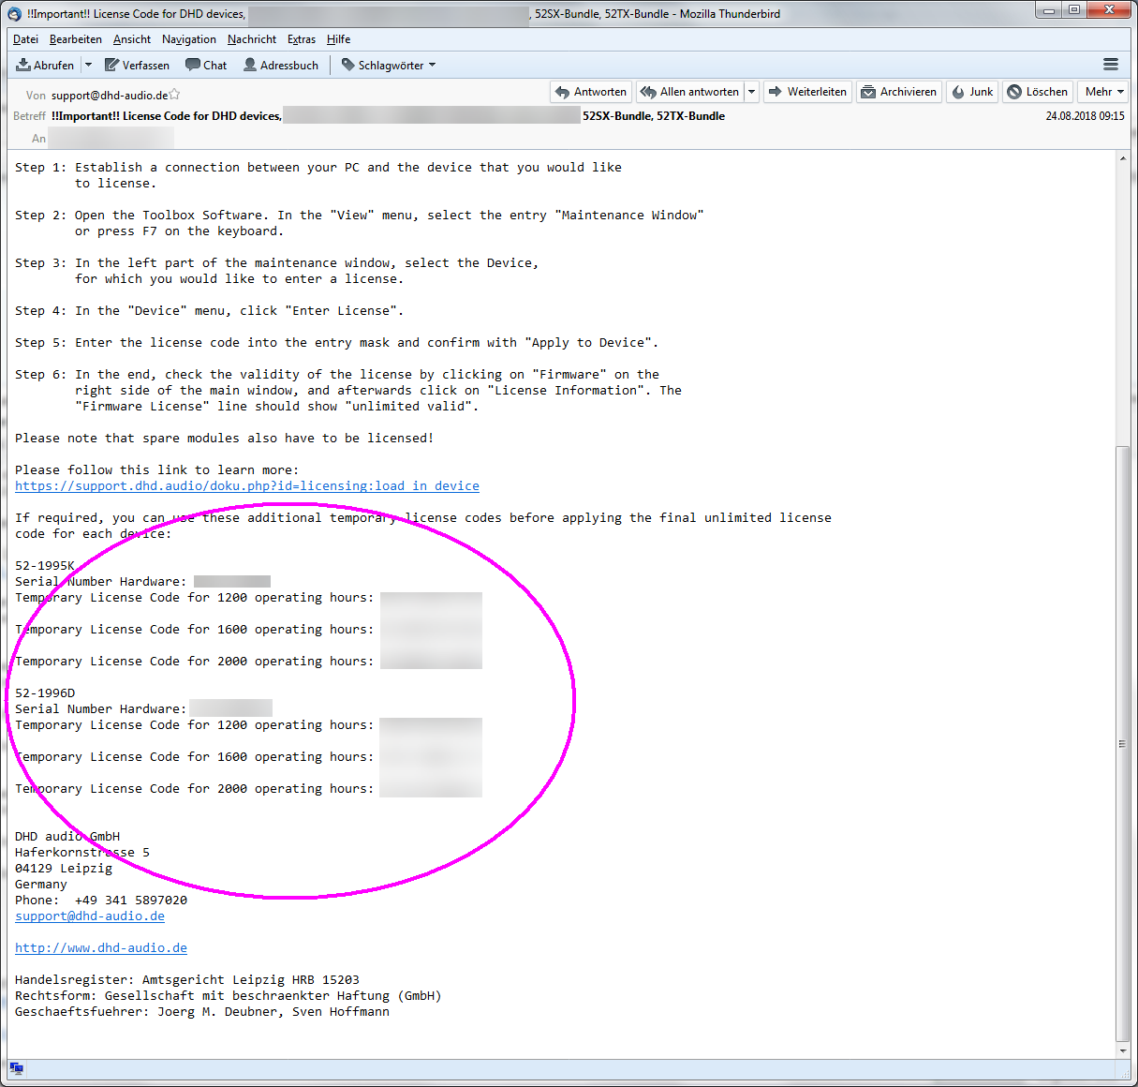Reply with the Antworten button
Image resolution: width=1138 pixels, height=1087 pixels.
591,92
